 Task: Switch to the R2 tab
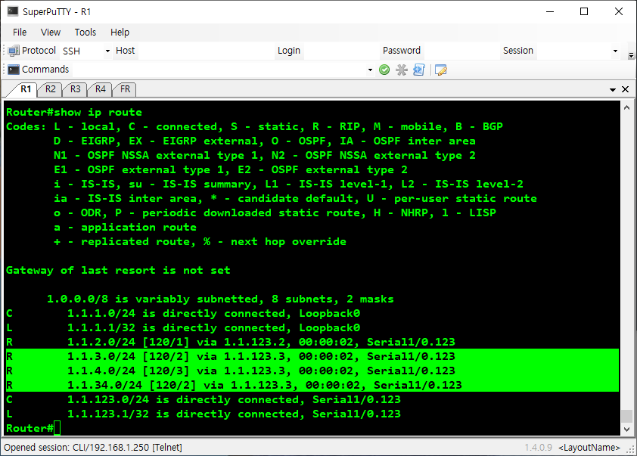point(51,89)
